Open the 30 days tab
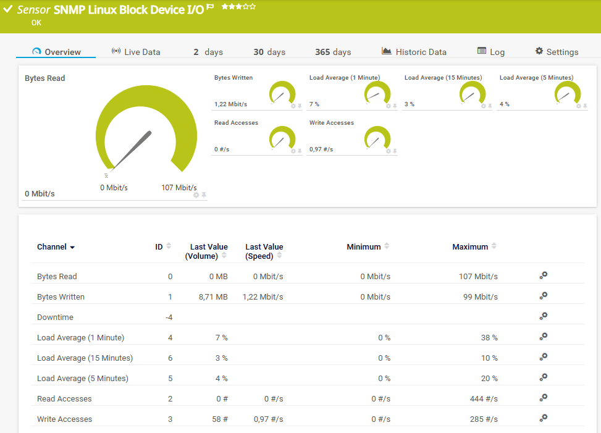 269,52
